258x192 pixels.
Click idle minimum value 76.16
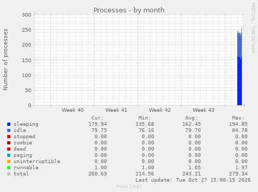[x=146, y=130]
